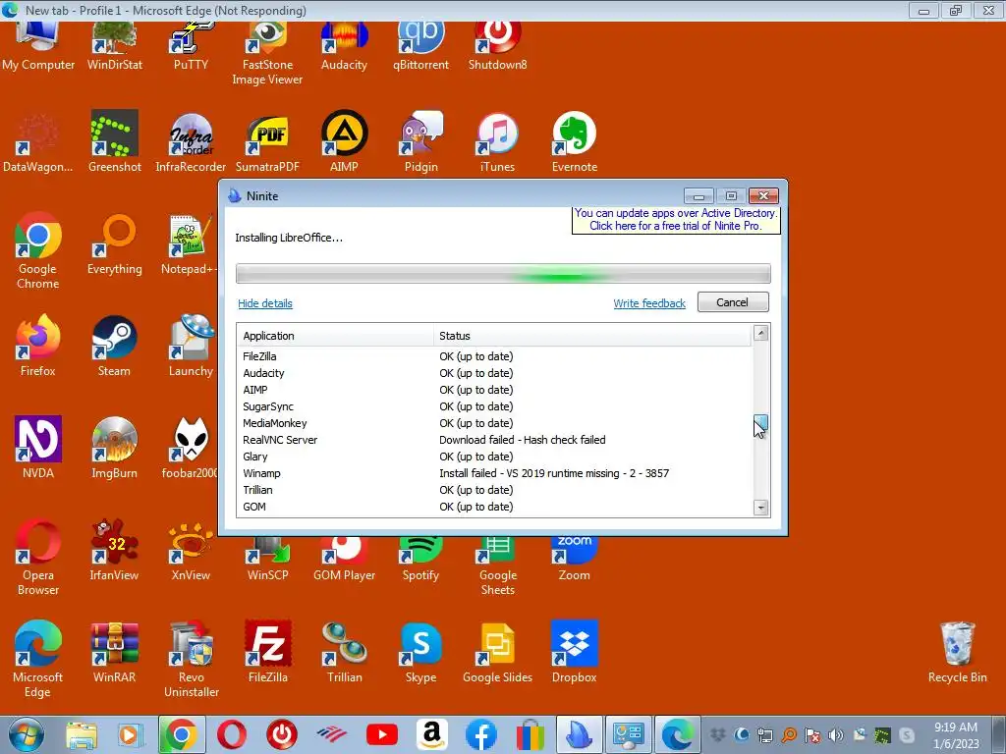The width and height of the screenshot is (1006, 754).
Task: Open the Dropbox desktop shortcut
Action: click(x=574, y=652)
